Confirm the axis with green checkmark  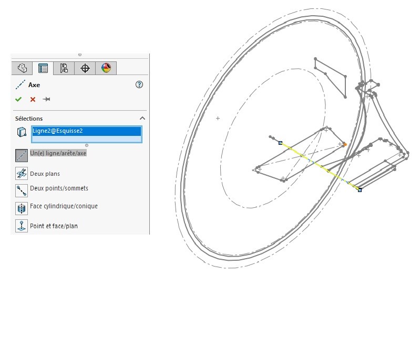tap(18, 99)
